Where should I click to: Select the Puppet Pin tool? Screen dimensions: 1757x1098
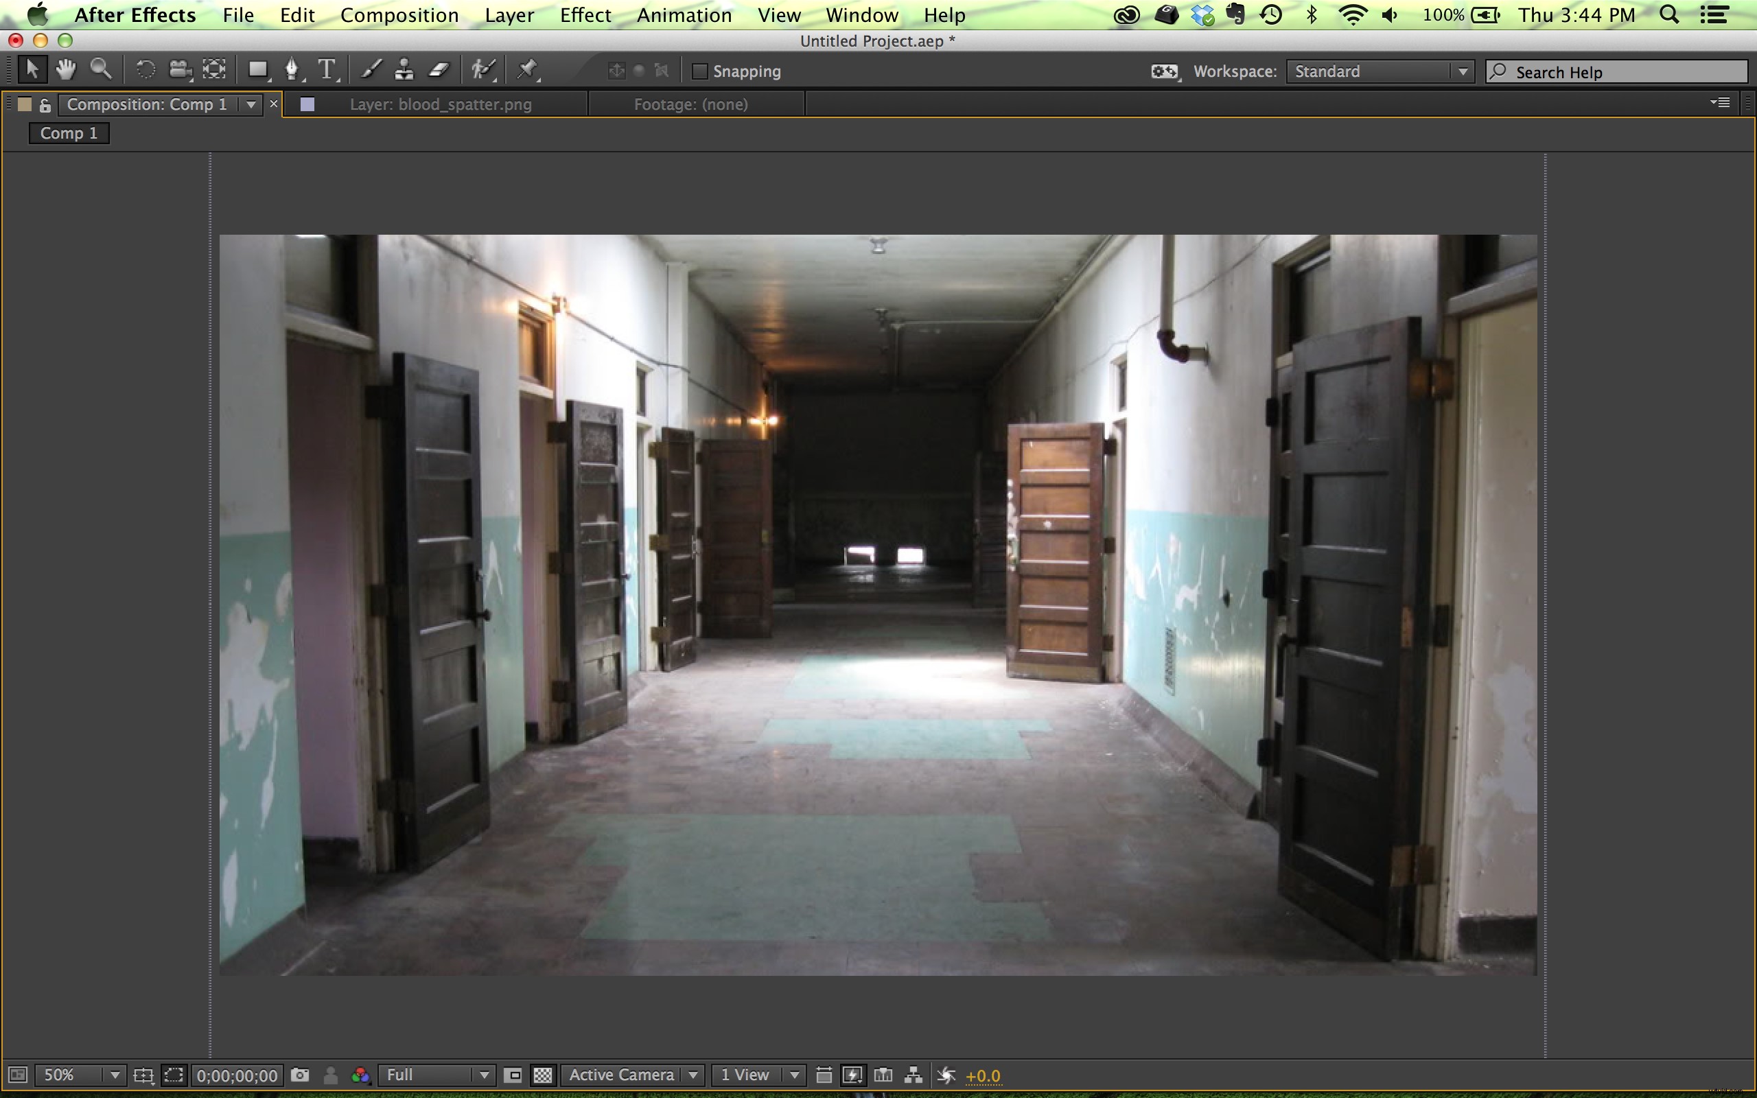tap(527, 70)
